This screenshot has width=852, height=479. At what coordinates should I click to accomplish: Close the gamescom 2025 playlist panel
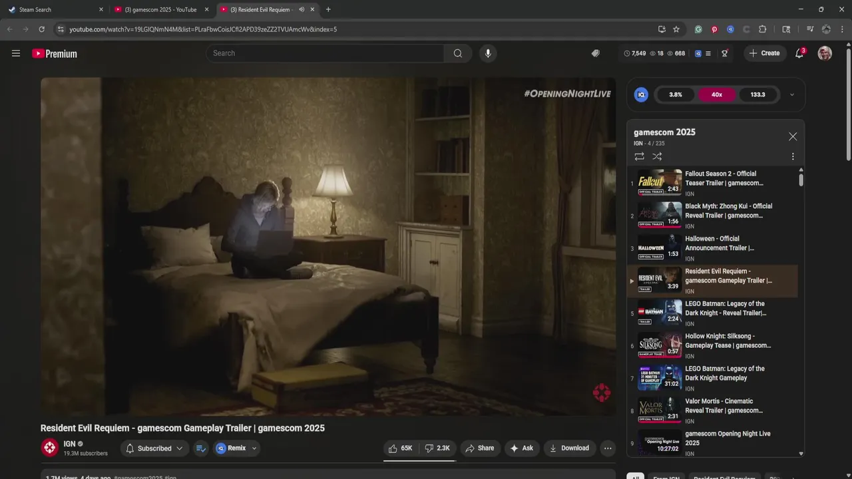pyautogui.click(x=793, y=136)
